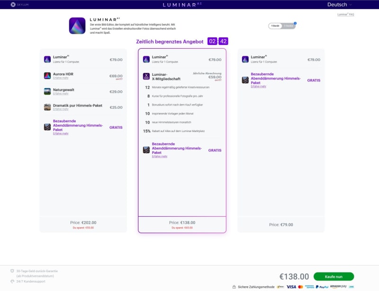Open 'Erfahre mehr' under Naturgewalt
Image resolution: width=379 pixels, height=291 pixels.
[61, 94]
